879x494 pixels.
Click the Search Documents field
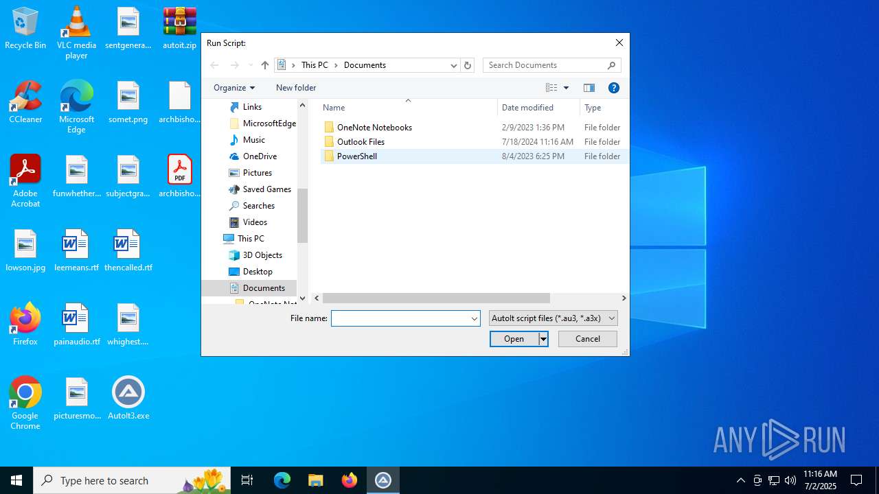pos(546,65)
